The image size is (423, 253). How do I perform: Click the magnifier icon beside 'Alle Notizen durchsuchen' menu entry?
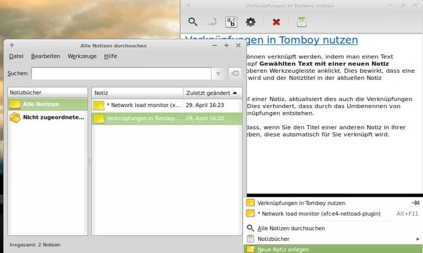click(x=251, y=228)
